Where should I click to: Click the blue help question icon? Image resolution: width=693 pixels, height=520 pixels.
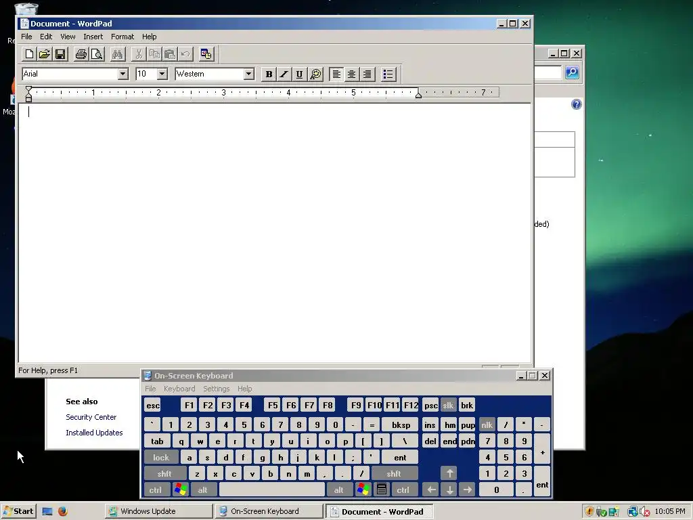click(577, 104)
